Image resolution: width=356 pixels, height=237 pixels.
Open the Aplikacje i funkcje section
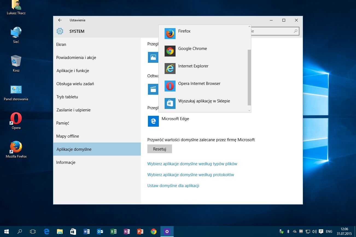(x=73, y=71)
